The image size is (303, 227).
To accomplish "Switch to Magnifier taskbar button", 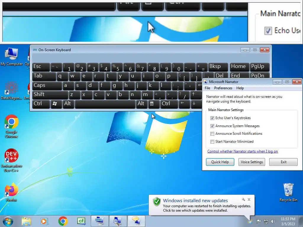I will 118,221.
